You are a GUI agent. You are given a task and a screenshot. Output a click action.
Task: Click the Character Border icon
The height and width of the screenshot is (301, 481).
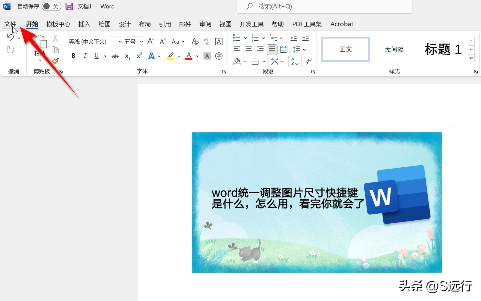[219, 41]
